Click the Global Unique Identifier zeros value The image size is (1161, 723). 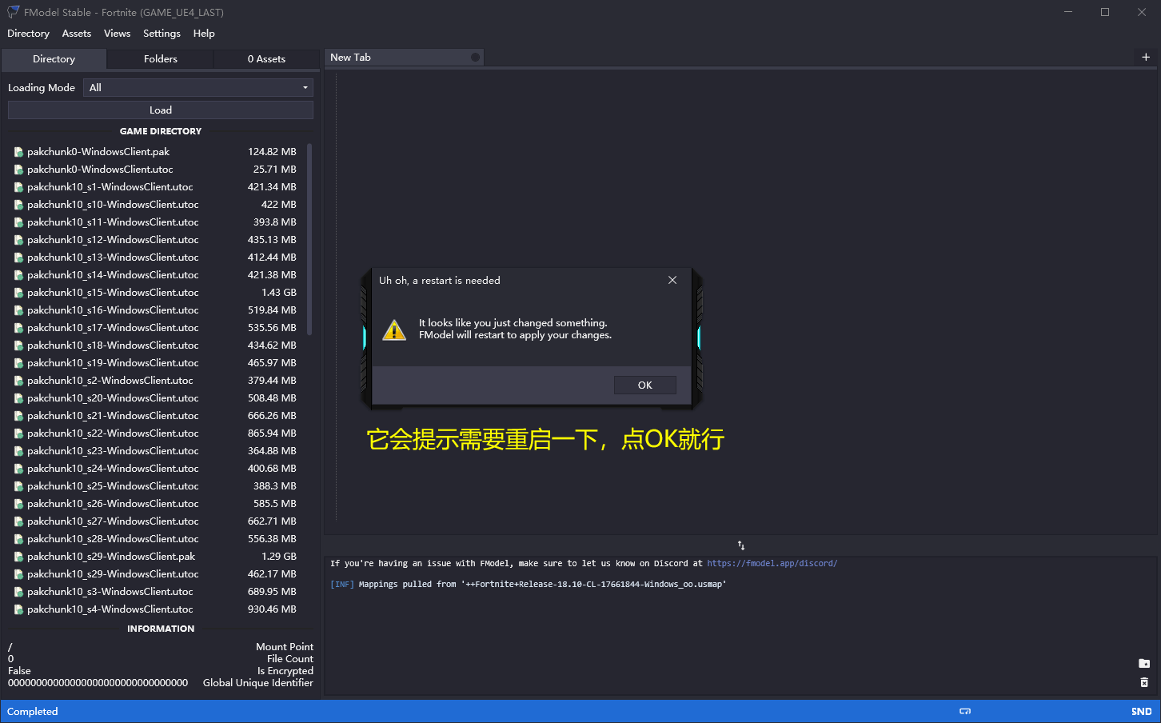pos(98,683)
